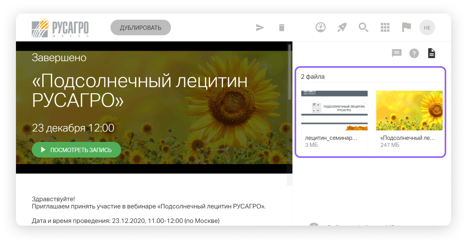Image resolution: width=467 pixels, height=244 pixels.
Task: Click webinar title «Подсолнечный лецитин РУСАГРО»
Action: 140,90
